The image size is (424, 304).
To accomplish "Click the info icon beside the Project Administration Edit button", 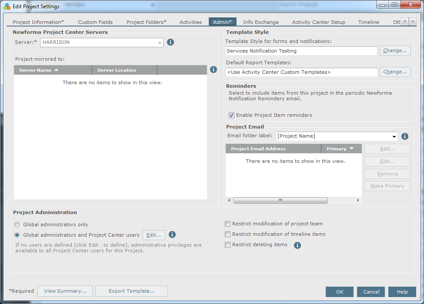I will [x=172, y=235].
